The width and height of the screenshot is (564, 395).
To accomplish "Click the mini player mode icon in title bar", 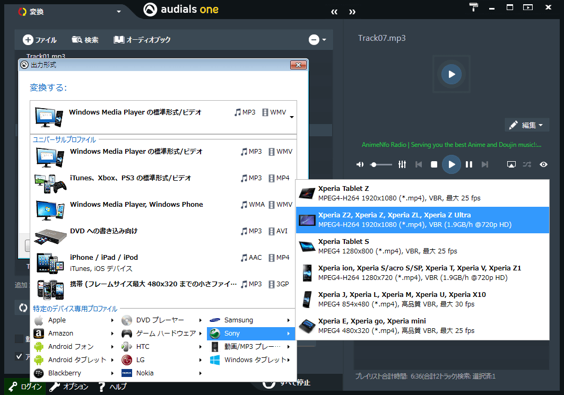I will click(x=528, y=7).
